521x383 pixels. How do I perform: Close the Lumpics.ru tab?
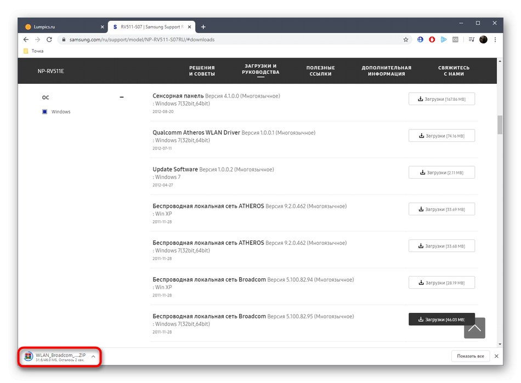click(x=103, y=27)
